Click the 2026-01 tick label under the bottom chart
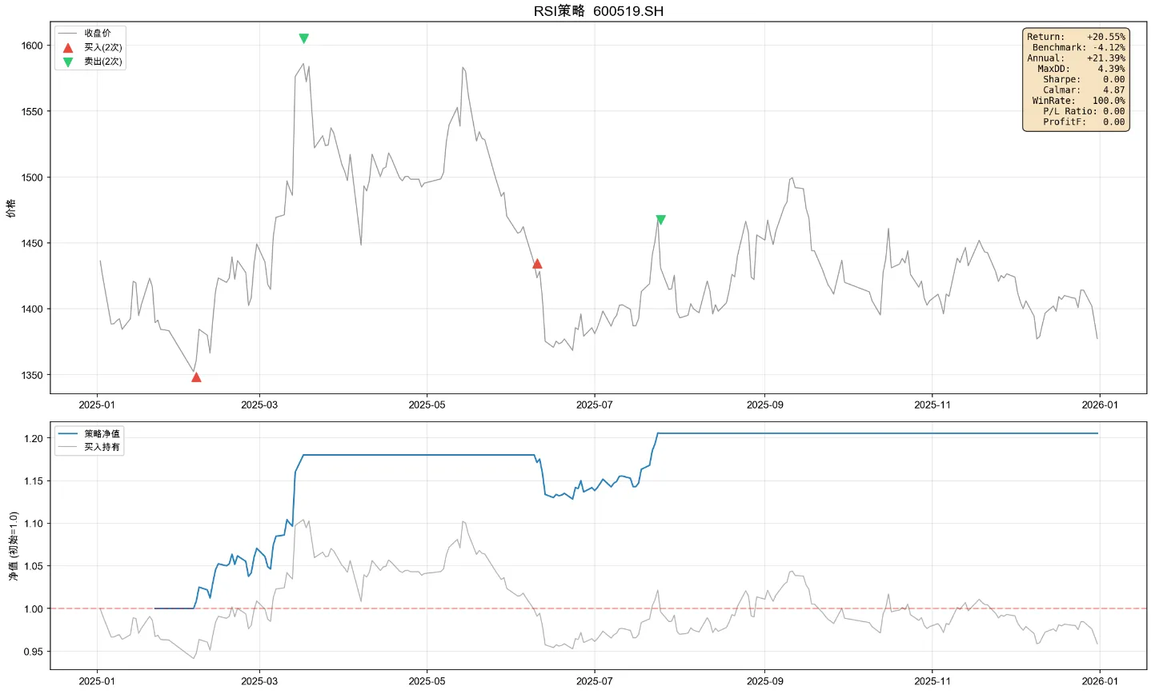Screen dimensions: 1151x694 coord(1099,681)
